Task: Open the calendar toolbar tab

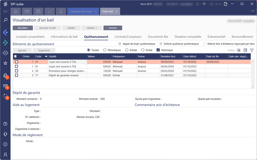Action: 38,12
